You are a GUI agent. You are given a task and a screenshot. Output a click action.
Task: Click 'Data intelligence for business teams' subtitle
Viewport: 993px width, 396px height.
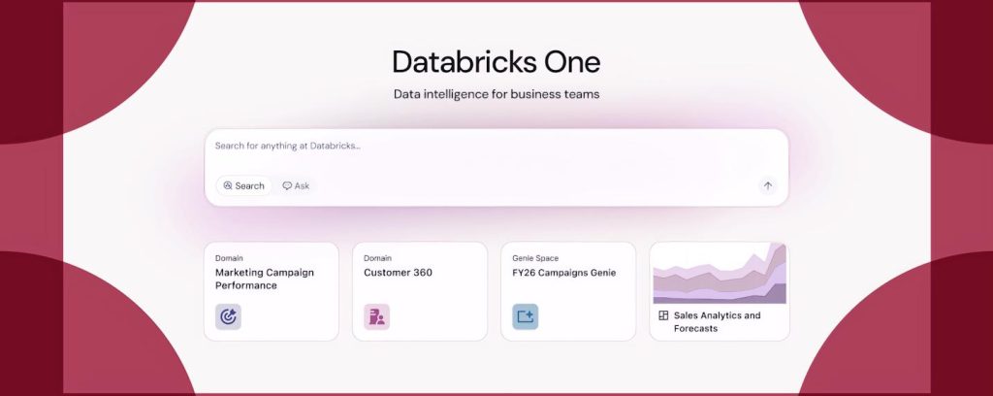(x=496, y=94)
